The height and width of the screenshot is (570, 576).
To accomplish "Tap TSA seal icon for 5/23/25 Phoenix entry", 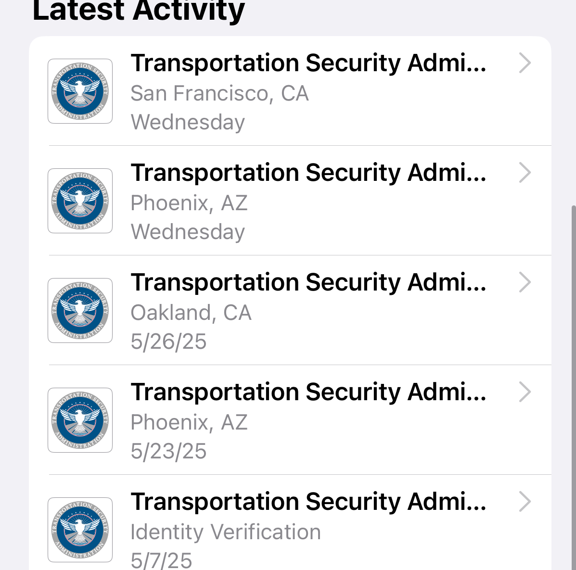I will coord(80,420).
